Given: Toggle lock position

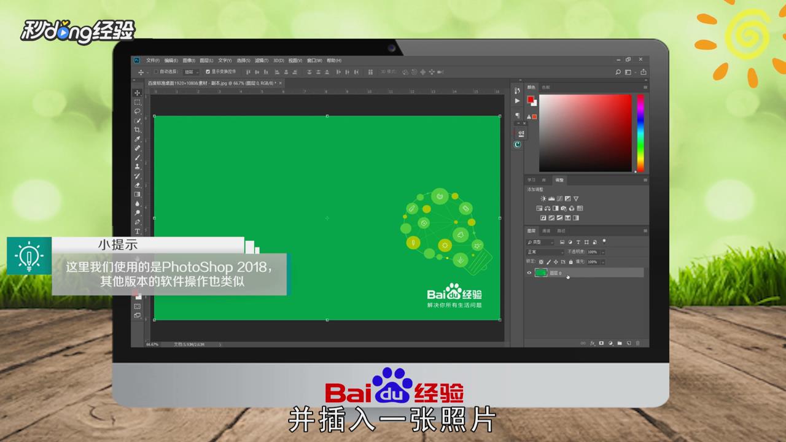Looking at the screenshot, I should [x=556, y=262].
